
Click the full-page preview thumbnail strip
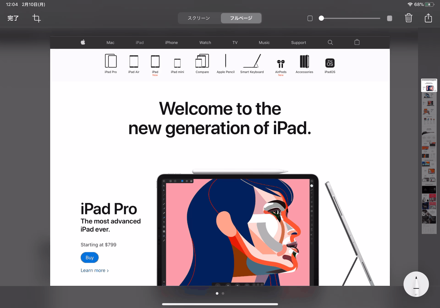coord(429,156)
